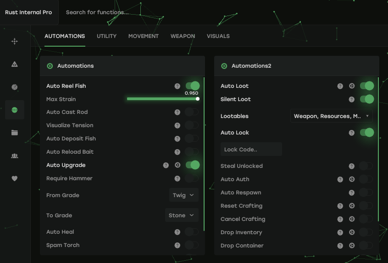Click the Search for functions field
This screenshot has width=388, height=263.
[x=97, y=12]
